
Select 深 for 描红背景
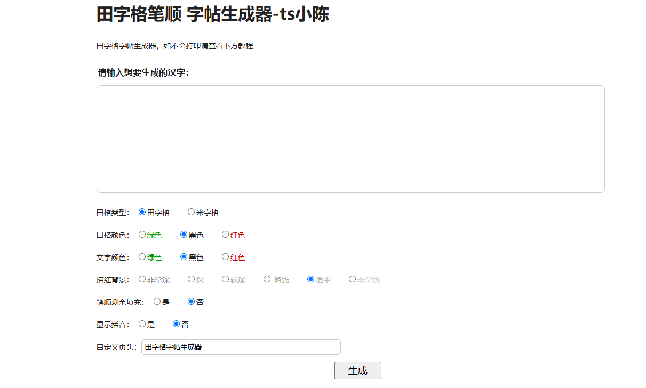tap(191, 279)
